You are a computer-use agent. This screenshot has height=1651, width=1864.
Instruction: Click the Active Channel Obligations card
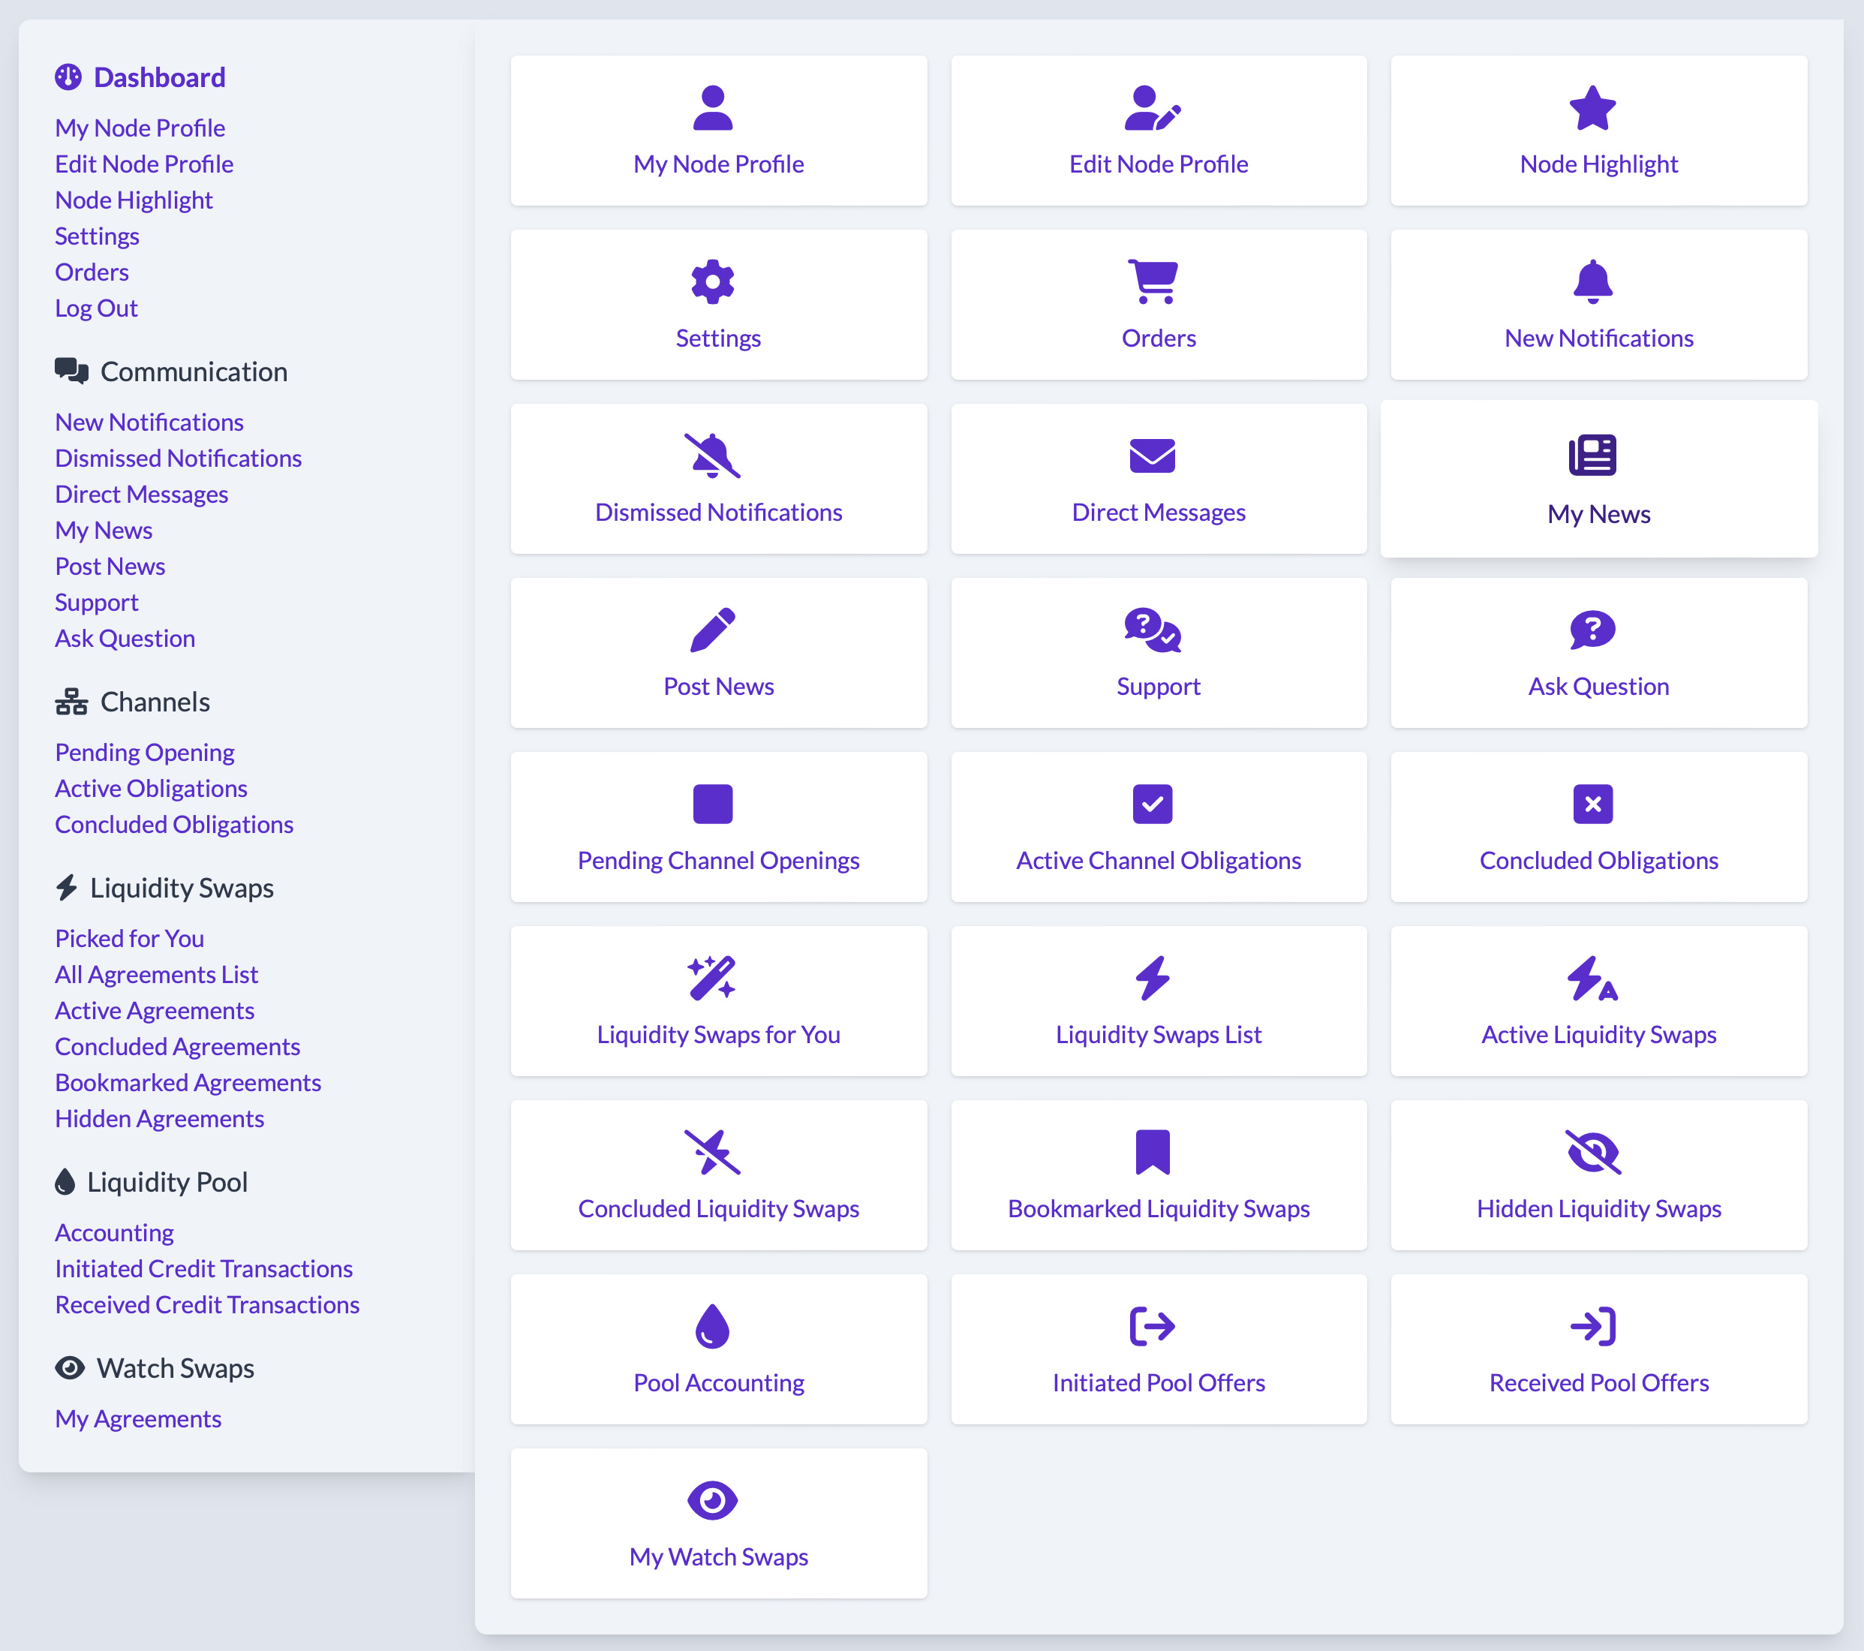(1158, 826)
